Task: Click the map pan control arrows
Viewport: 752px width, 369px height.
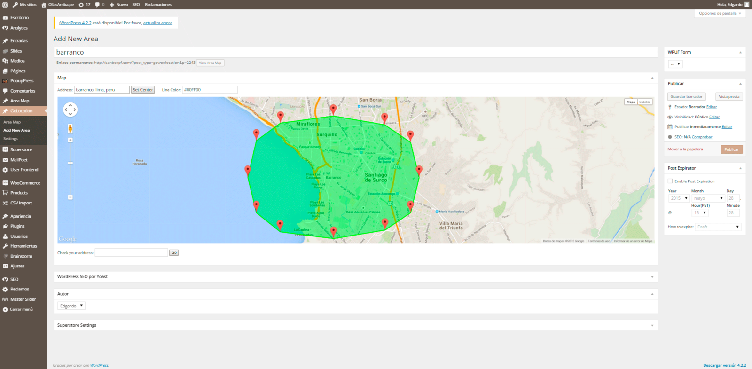Action: pos(70,110)
